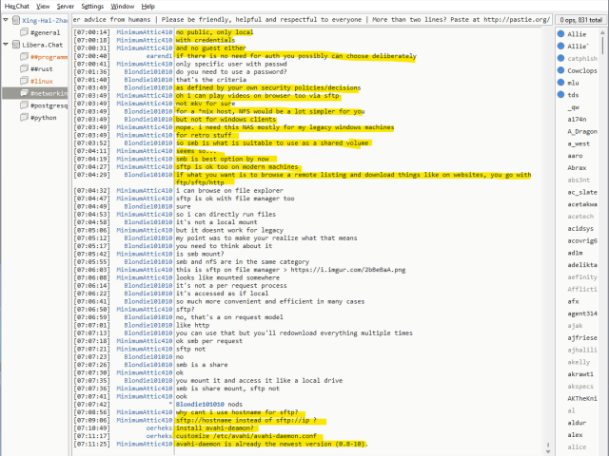
Task: Select user mlu in user list
Action: click(573, 83)
